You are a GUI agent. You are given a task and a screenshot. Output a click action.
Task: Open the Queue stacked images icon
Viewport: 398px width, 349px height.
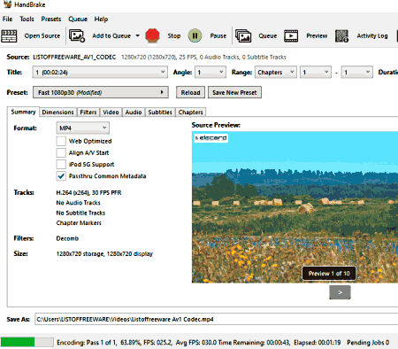(x=243, y=36)
